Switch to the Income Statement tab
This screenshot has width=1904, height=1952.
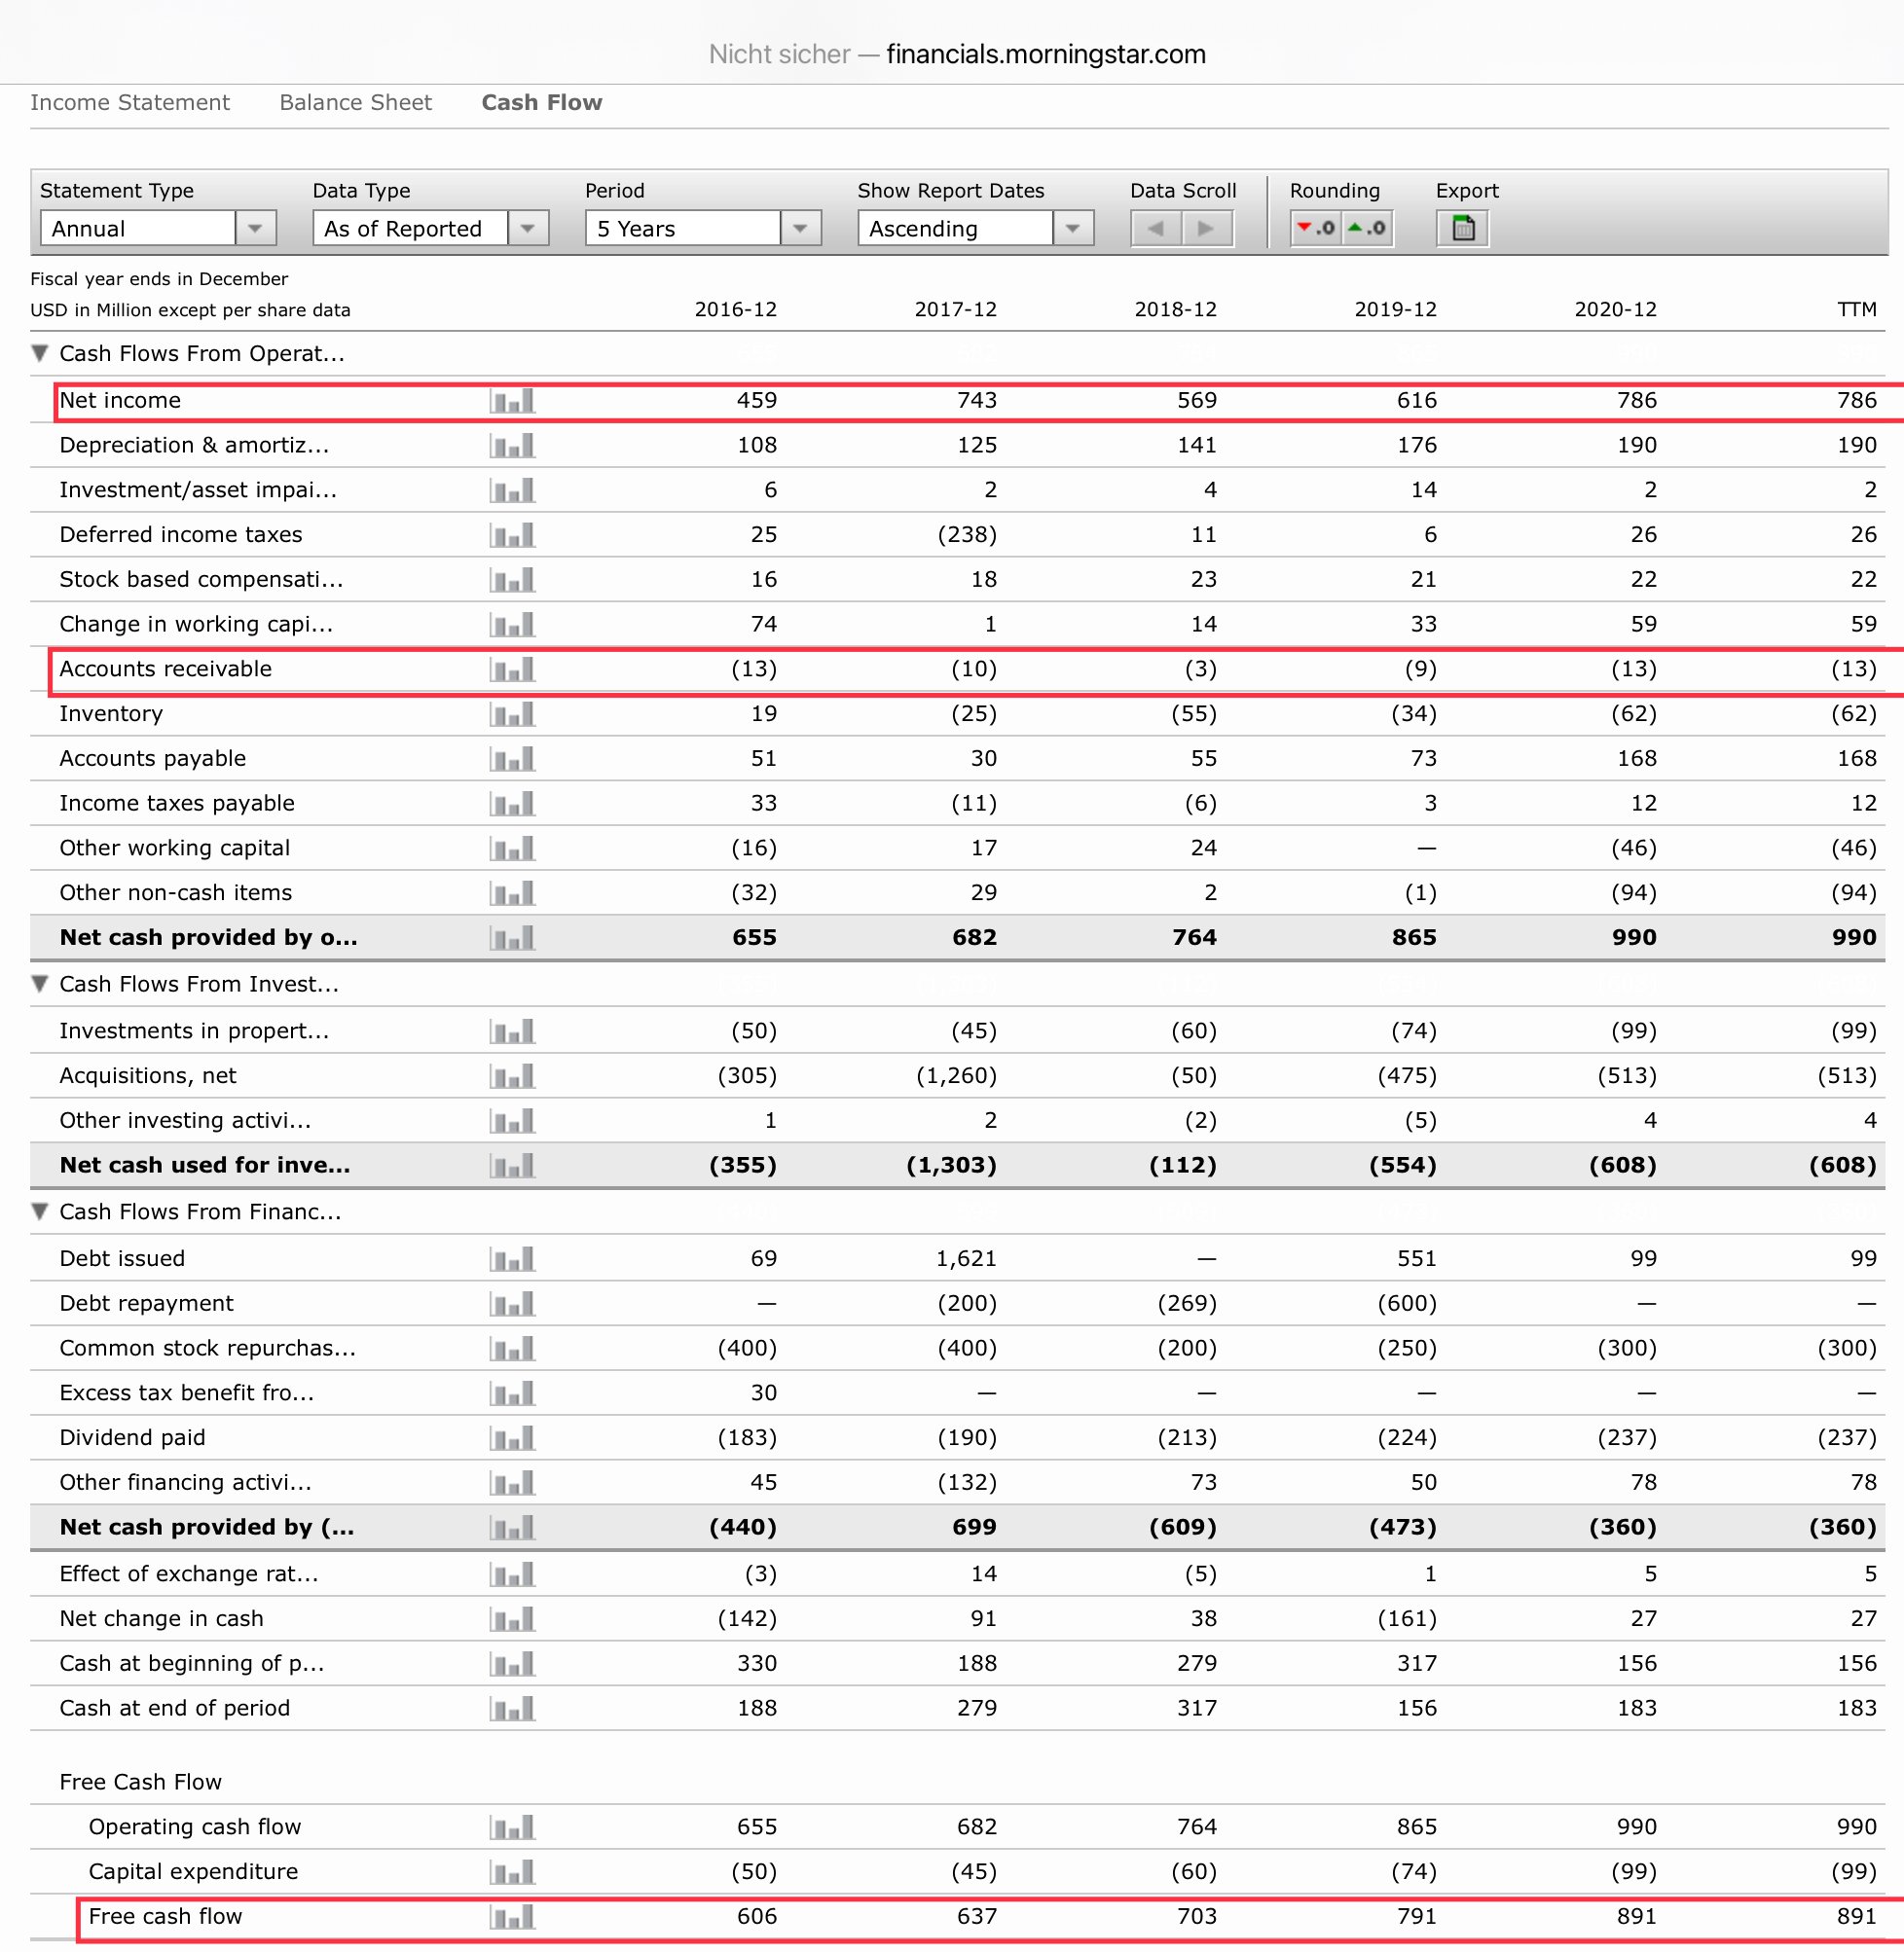tap(130, 102)
